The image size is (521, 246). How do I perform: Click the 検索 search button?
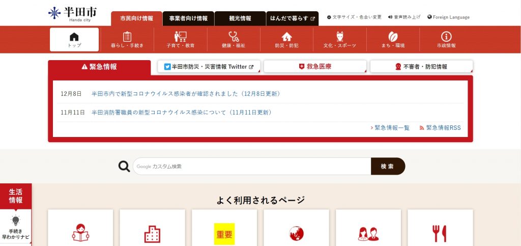pos(388,166)
